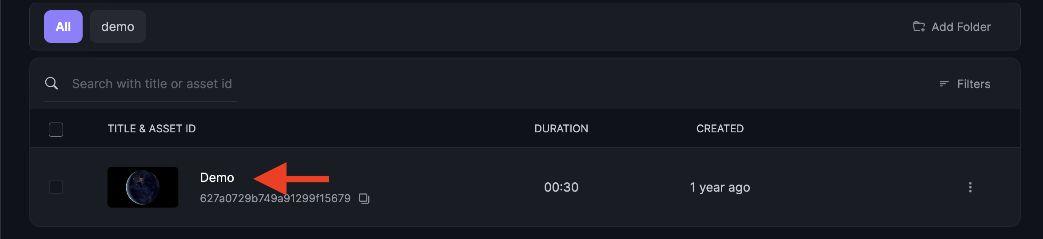Click the folder-plus icon beside Add Folder
1043x239 pixels.
point(919,27)
